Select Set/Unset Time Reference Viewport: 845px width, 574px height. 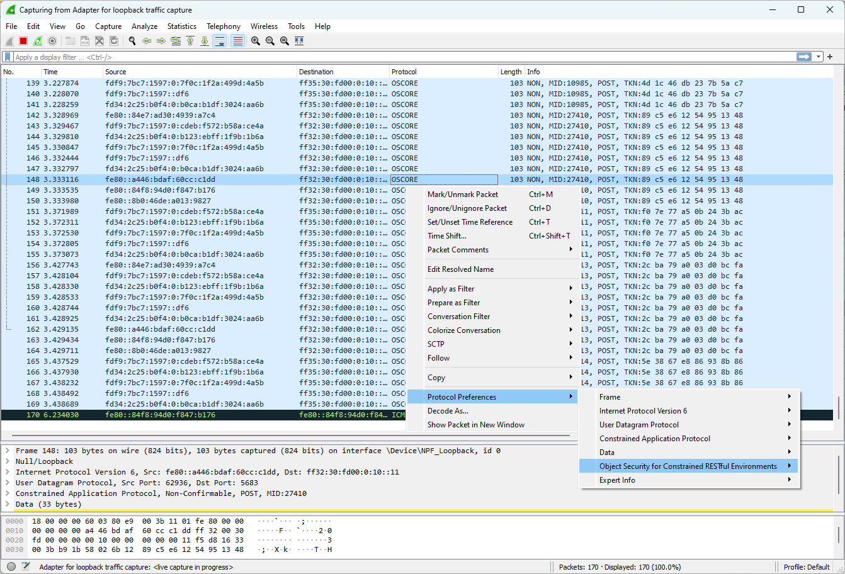[x=492, y=222]
